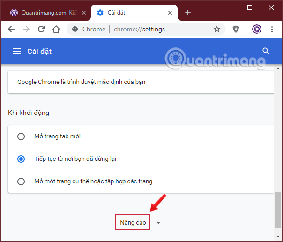Open a new tab with the plus button
This screenshot has height=242, width=283.
[x=188, y=13]
